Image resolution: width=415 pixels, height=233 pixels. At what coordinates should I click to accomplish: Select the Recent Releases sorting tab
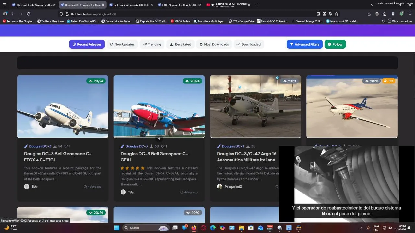coord(87,44)
